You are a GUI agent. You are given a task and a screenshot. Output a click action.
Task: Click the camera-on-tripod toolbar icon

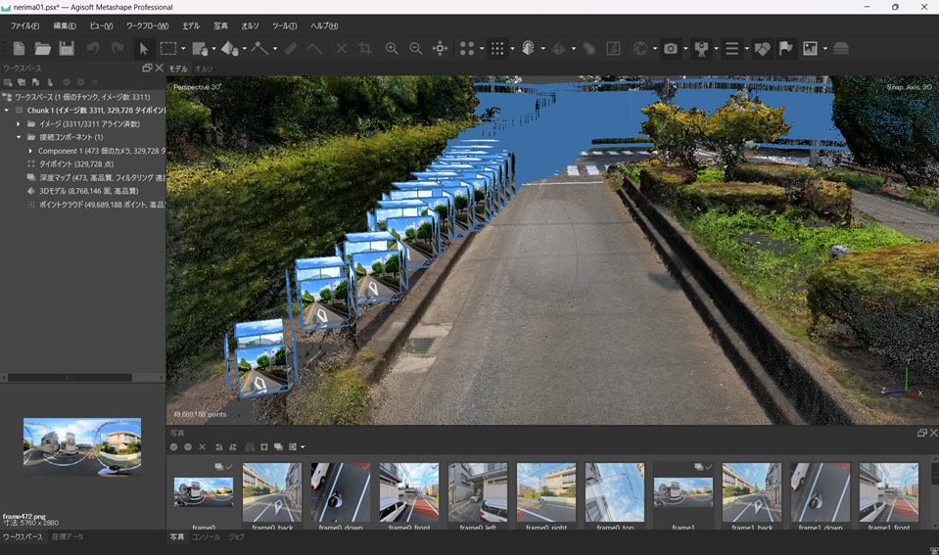click(x=701, y=49)
